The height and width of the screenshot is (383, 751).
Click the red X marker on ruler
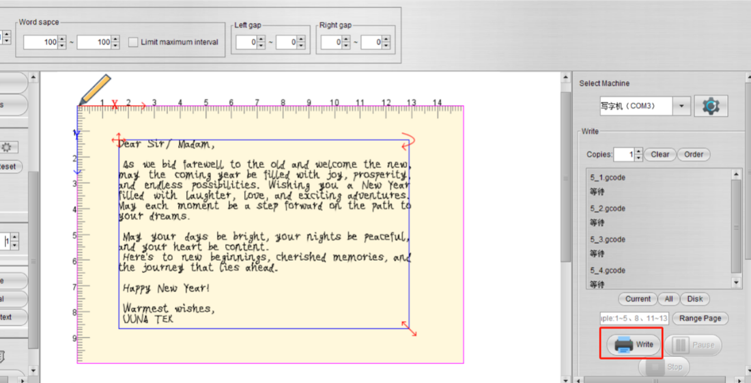(x=115, y=104)
